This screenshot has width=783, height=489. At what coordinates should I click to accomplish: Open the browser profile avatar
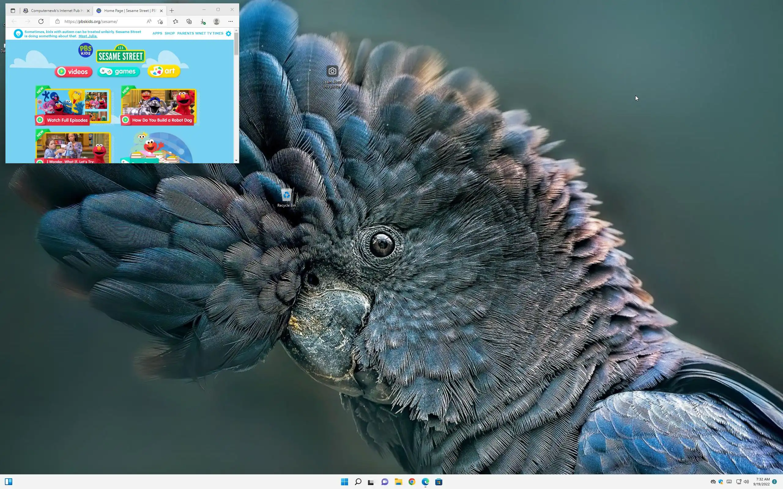coord(217,21)
